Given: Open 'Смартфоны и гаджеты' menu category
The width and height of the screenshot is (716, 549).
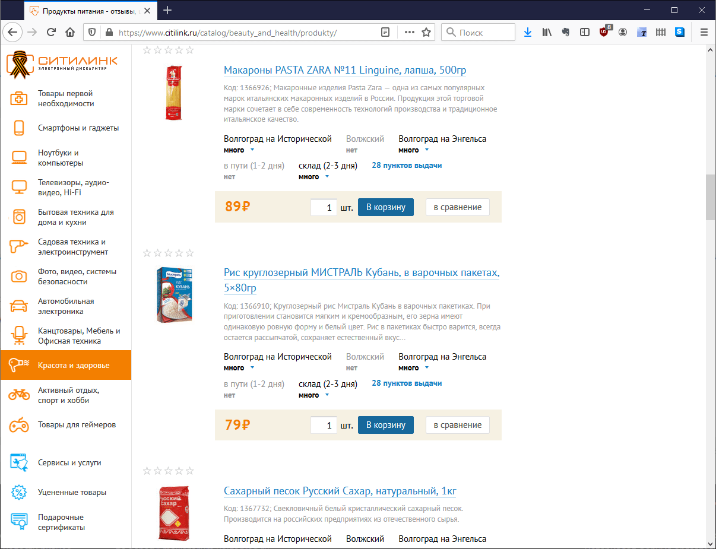Looking at the screenshot, I should 78,128.
